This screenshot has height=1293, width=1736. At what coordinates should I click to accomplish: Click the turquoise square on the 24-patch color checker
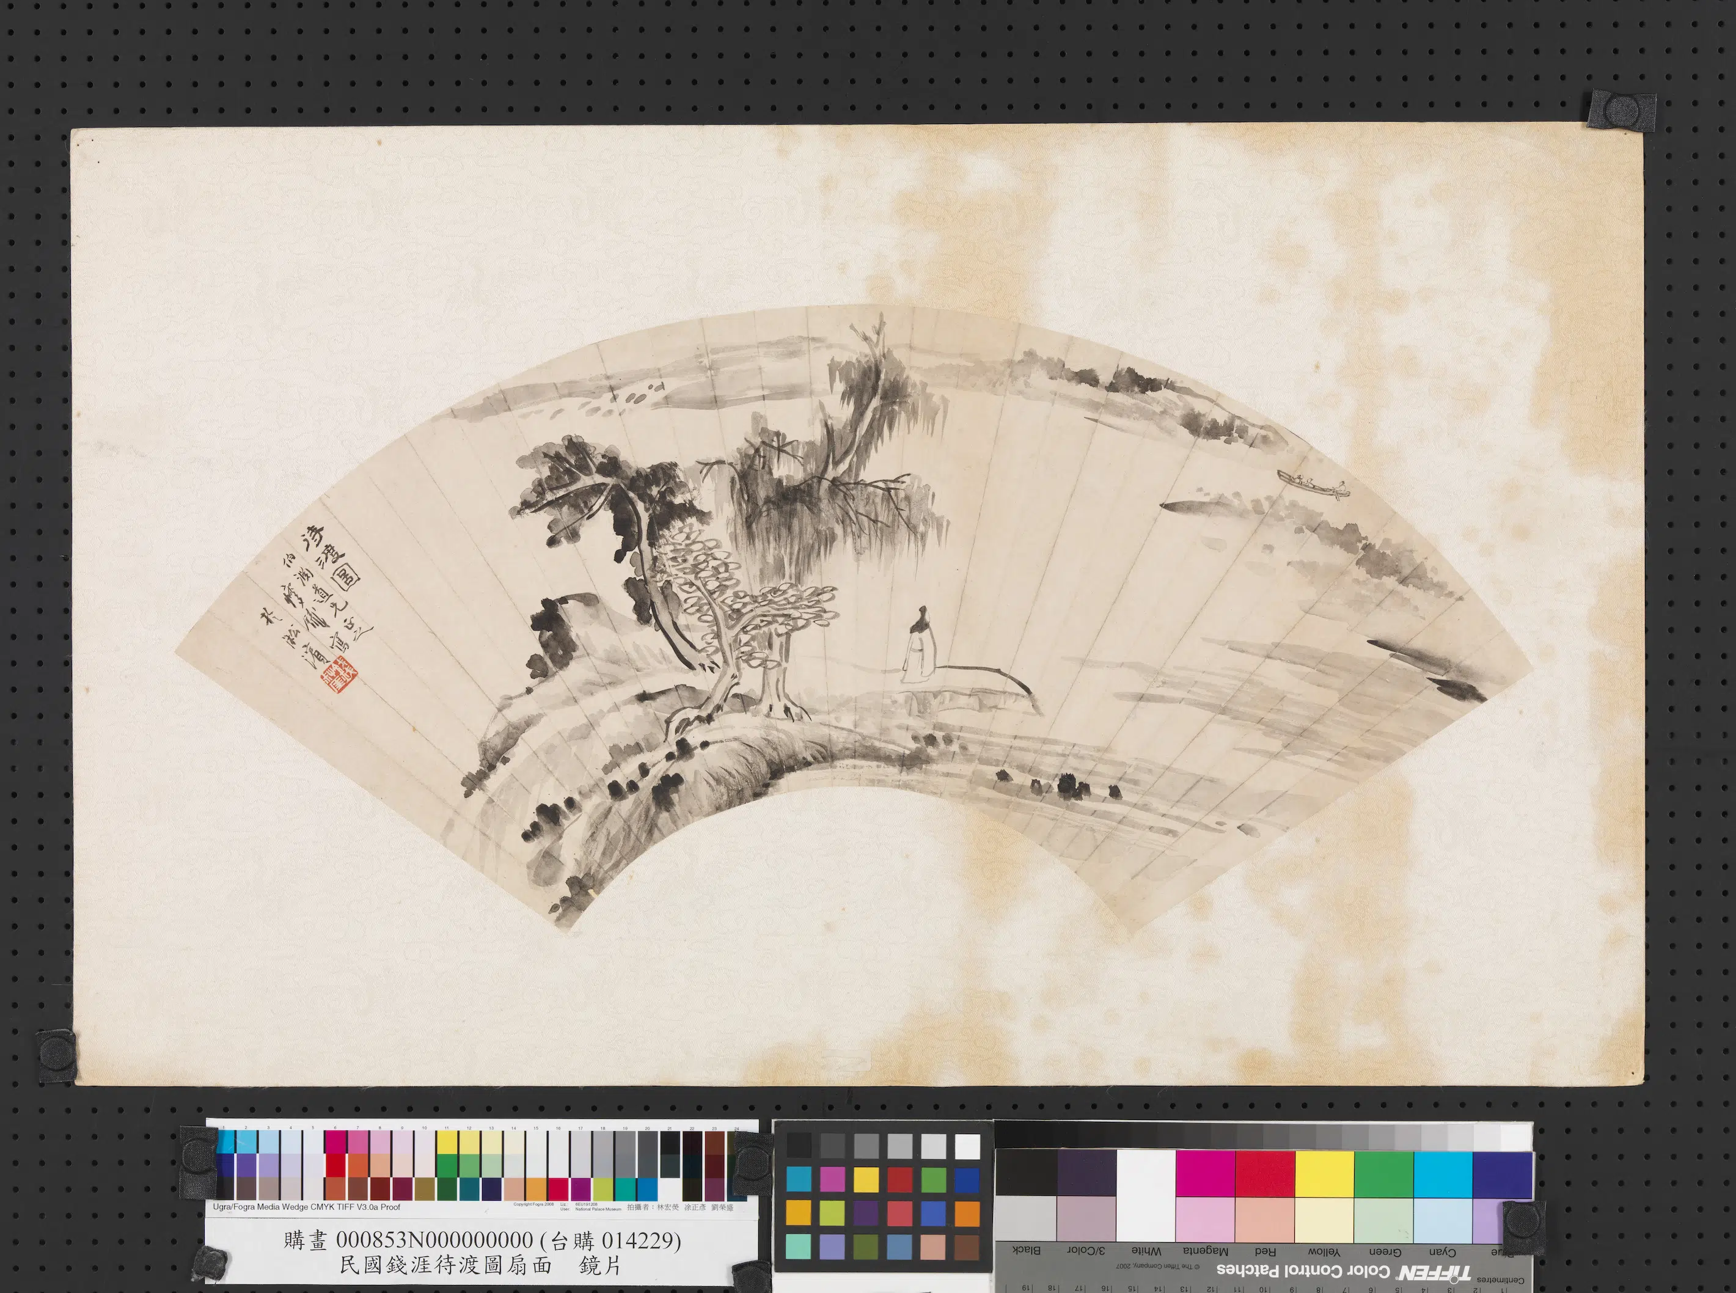click(x=799, y=1246)
